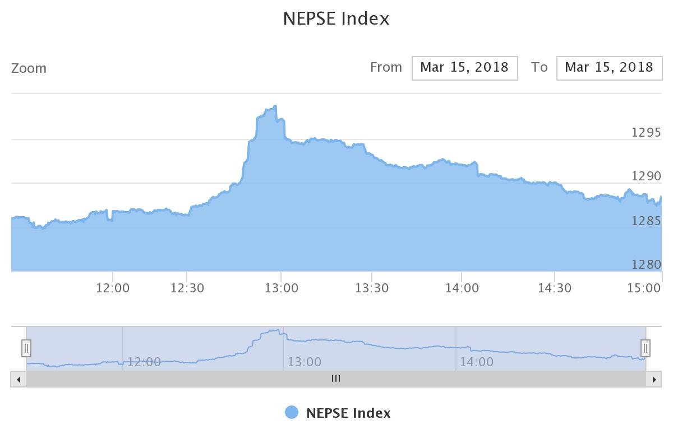Click the 1280 y-axis value label
673x448 pixels.
tap(647, 265)
